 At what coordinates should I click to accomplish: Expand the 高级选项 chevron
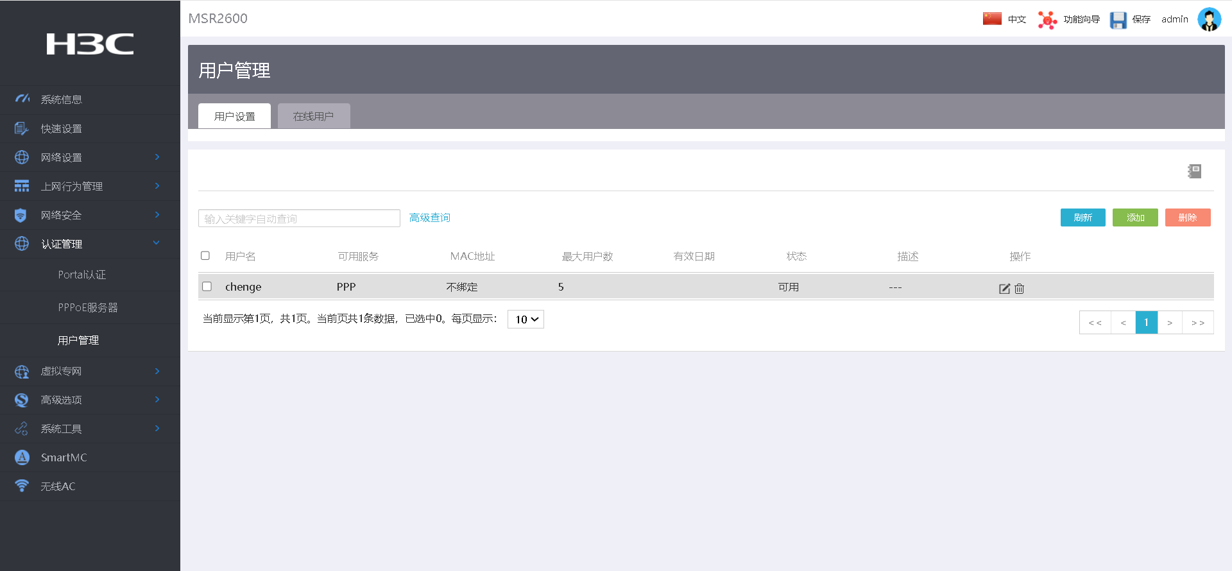coord(157,399)
